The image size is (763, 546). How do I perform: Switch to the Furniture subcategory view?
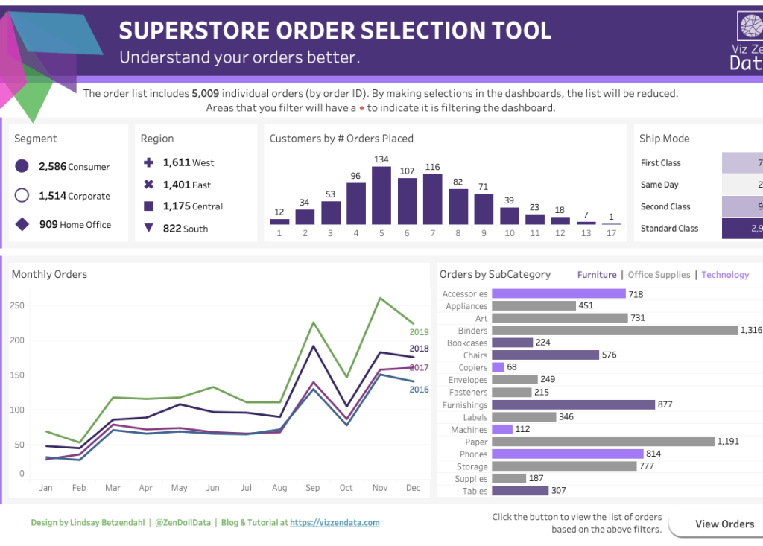tap(596, 274)
